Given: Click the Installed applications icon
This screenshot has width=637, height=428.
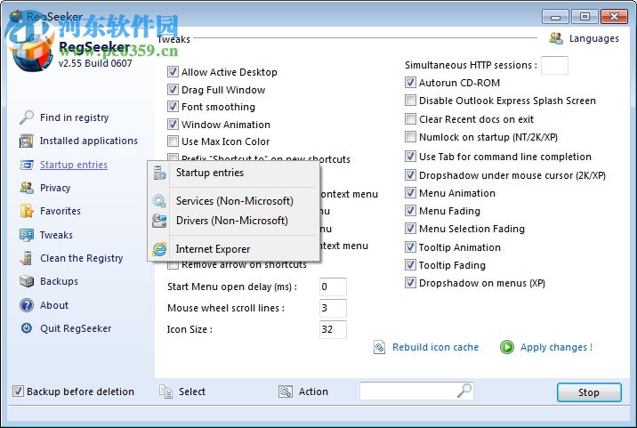Looking at the screenshot, I should pyautogui.click(x=26, y=141).
